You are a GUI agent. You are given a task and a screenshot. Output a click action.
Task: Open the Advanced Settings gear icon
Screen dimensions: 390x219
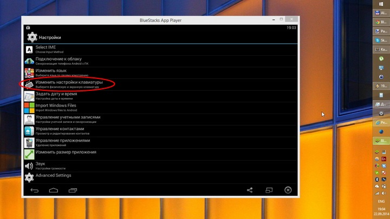29,177
